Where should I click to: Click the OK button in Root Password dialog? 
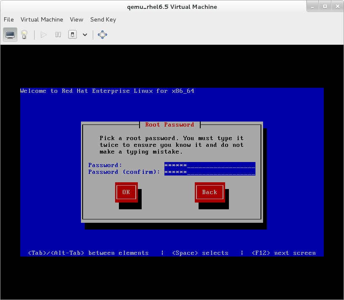(x=126, y=192)
